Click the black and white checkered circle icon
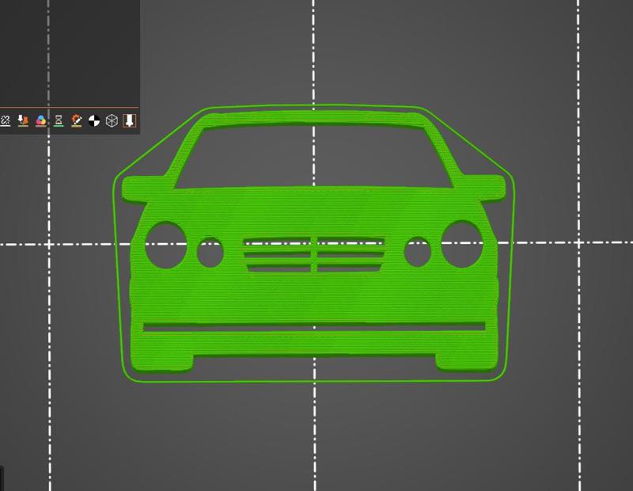The height and width of the screenshot is (491, 633). pos(94,120)
